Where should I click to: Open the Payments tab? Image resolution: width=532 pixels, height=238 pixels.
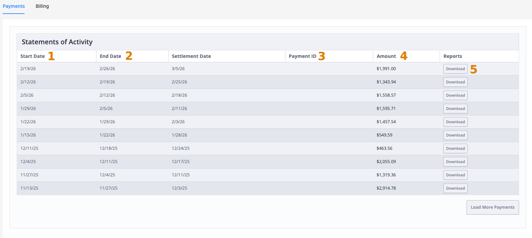click(14, 6)
